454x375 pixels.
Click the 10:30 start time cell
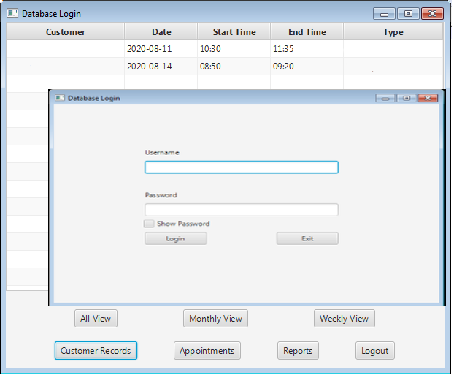click(x=234, y=49)
